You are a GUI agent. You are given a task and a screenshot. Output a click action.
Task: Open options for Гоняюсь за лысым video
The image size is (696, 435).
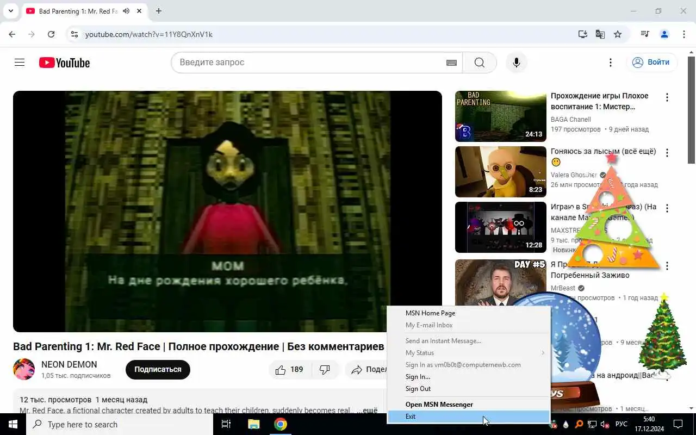[667, 153]
